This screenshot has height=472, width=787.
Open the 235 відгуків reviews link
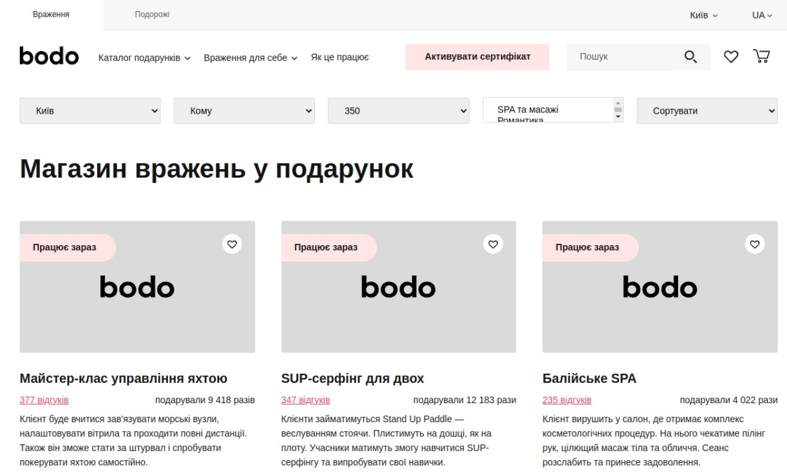[x=567, y=400]
